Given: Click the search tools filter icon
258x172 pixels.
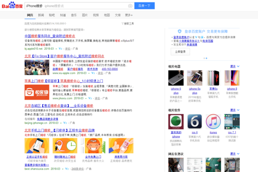Looking at the screenshot, I should [122, 23].
